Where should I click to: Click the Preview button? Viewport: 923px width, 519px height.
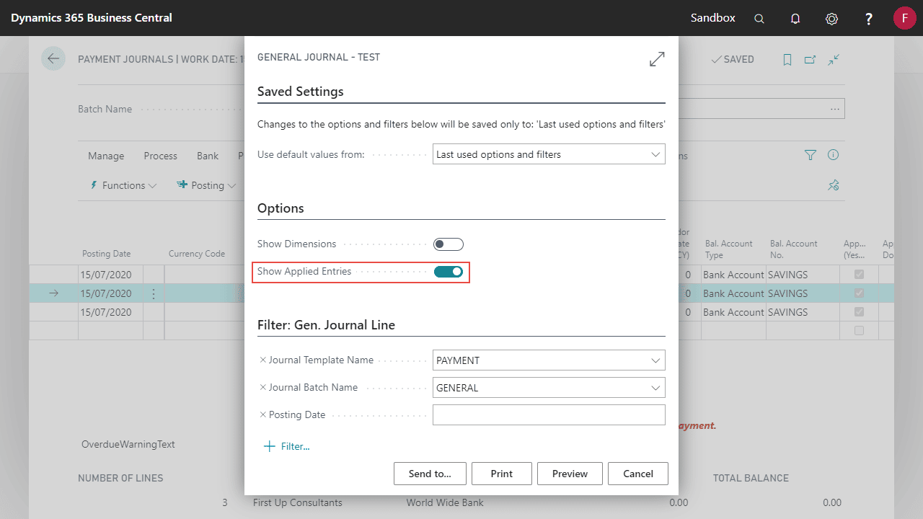coord(570,474)
